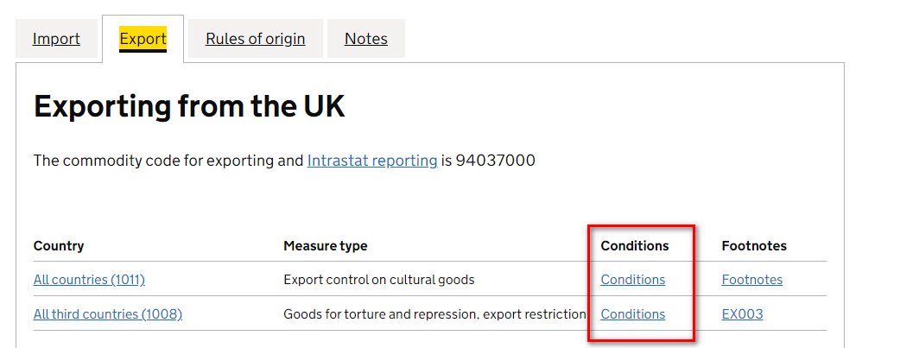Switch to the Import tab
This screenshot has height=348, width=913.
pyautogui.click(x=56, y=39)
